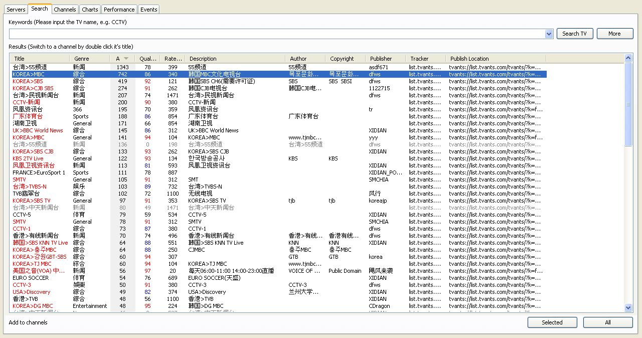Screen dimensions: 642x338
Task: Click the vertical scrollbar thumb in results
Action: coord(628,104)
